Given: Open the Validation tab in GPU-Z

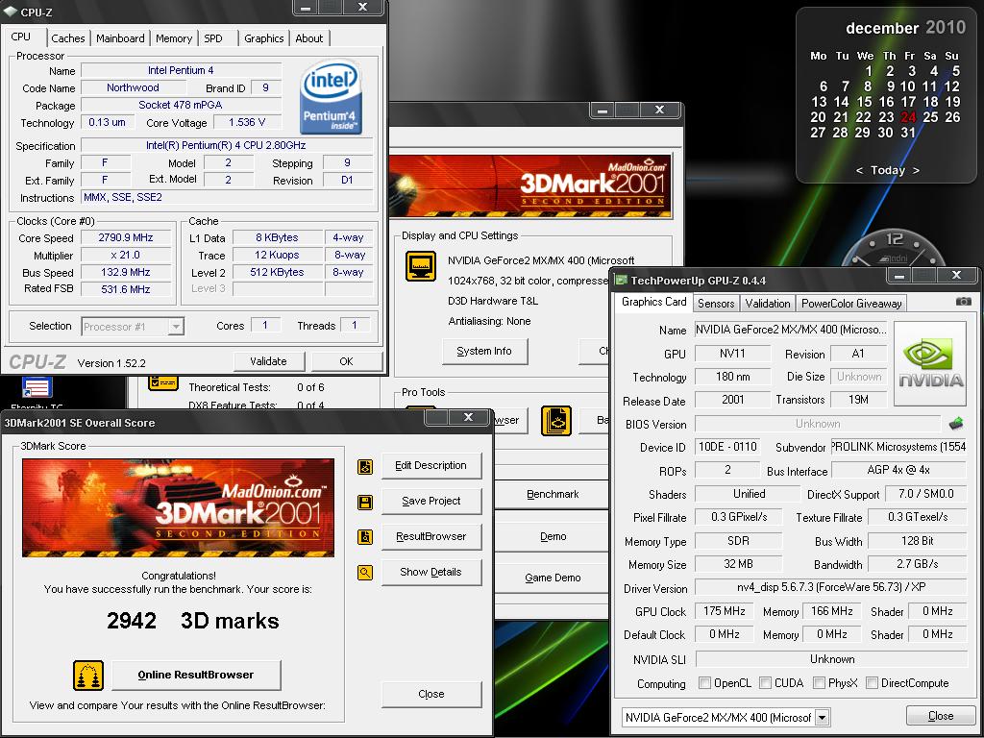Looking at the screenshot, I should pyautogui.click(x=768, y=304).
